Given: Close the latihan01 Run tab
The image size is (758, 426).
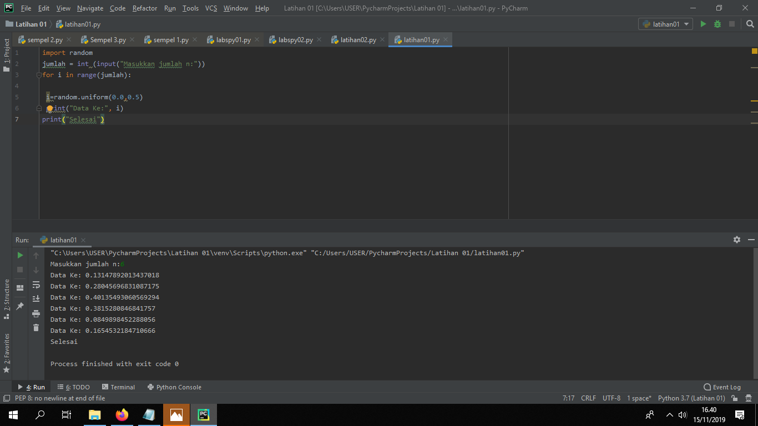Looking at the screenshot, I should [83, 240].
